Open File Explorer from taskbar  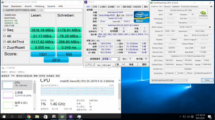pyautogui.click(x=37, y=117)
